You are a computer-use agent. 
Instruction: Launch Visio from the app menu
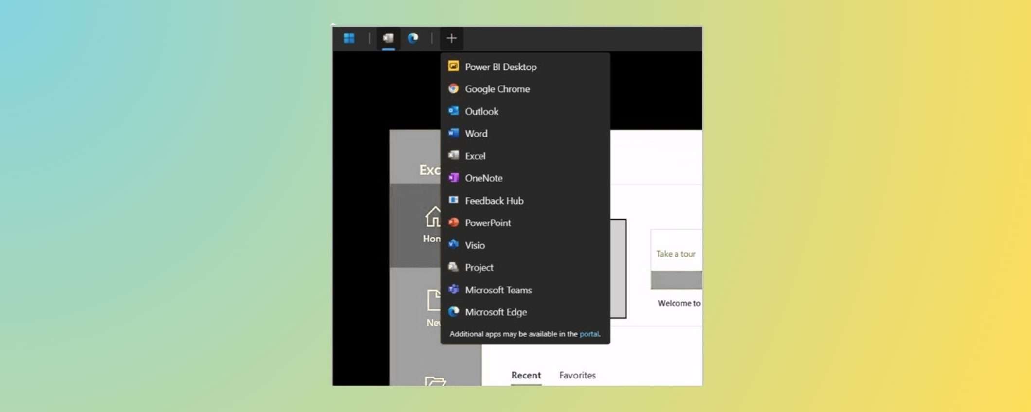point(474,245)
